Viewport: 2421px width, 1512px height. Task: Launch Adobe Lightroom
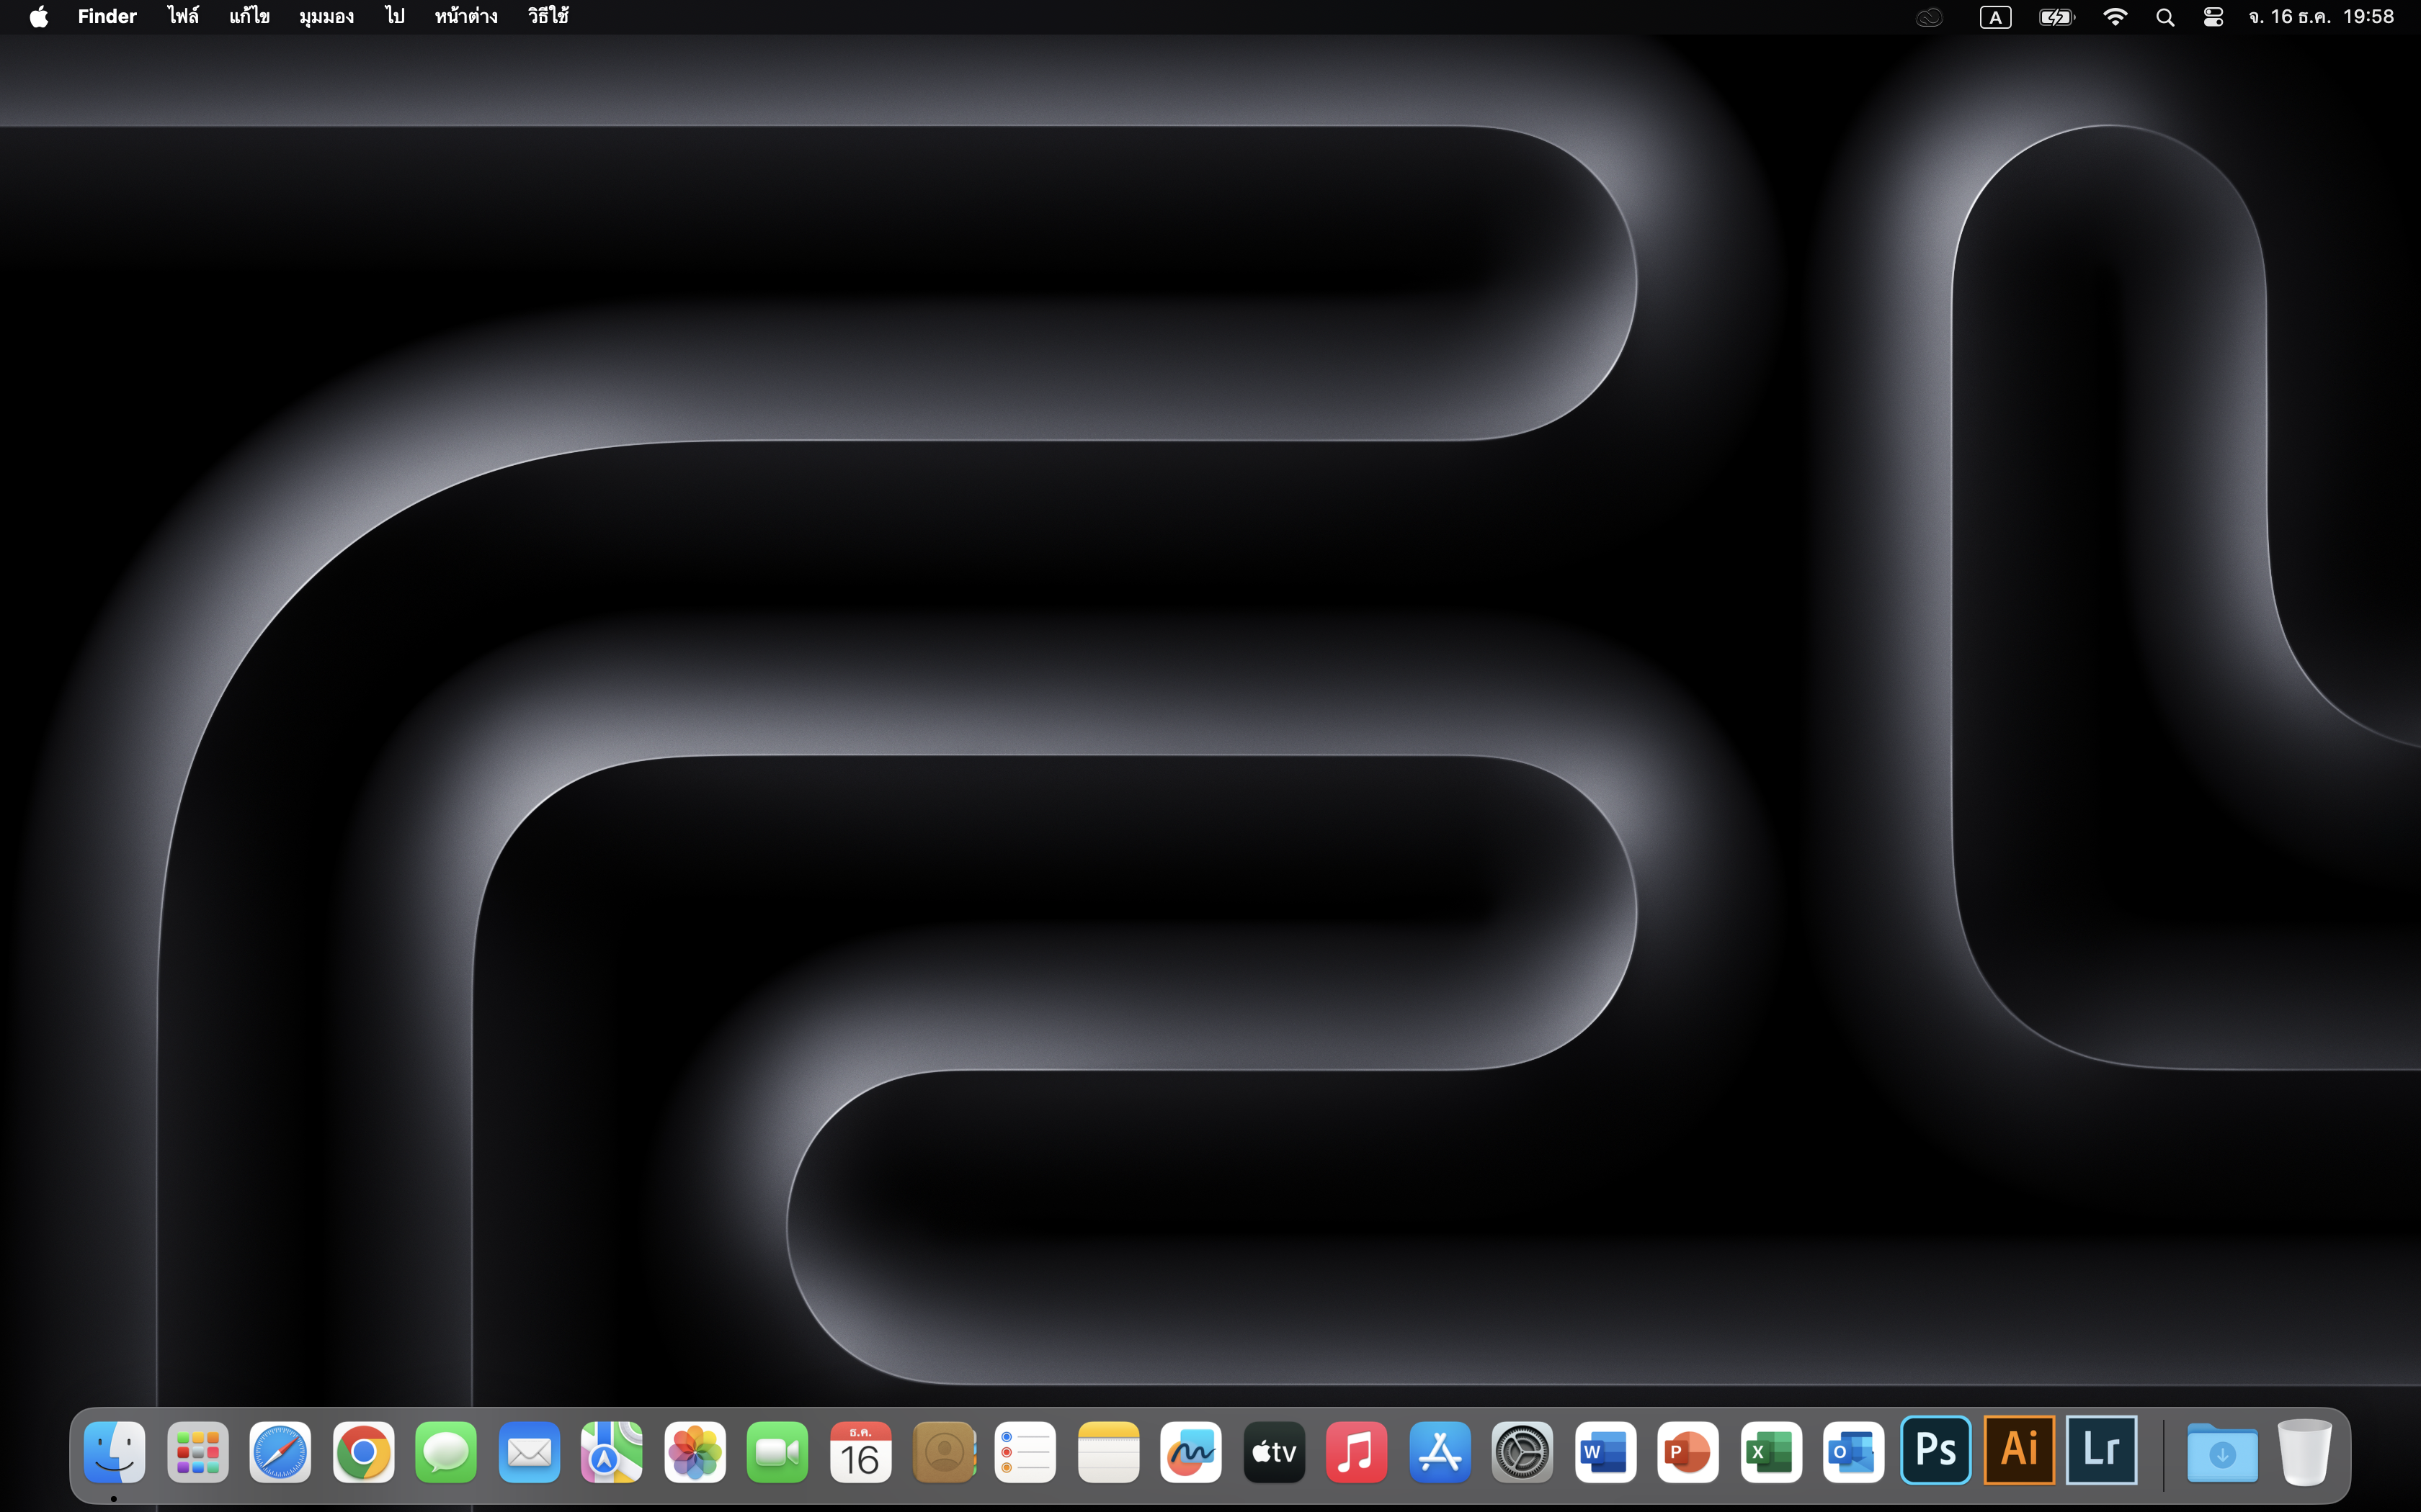(x=2102, y=1449)
